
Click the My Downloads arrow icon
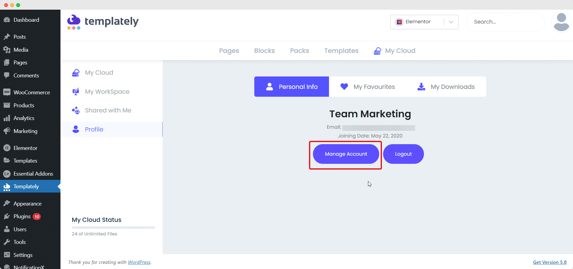421,87
